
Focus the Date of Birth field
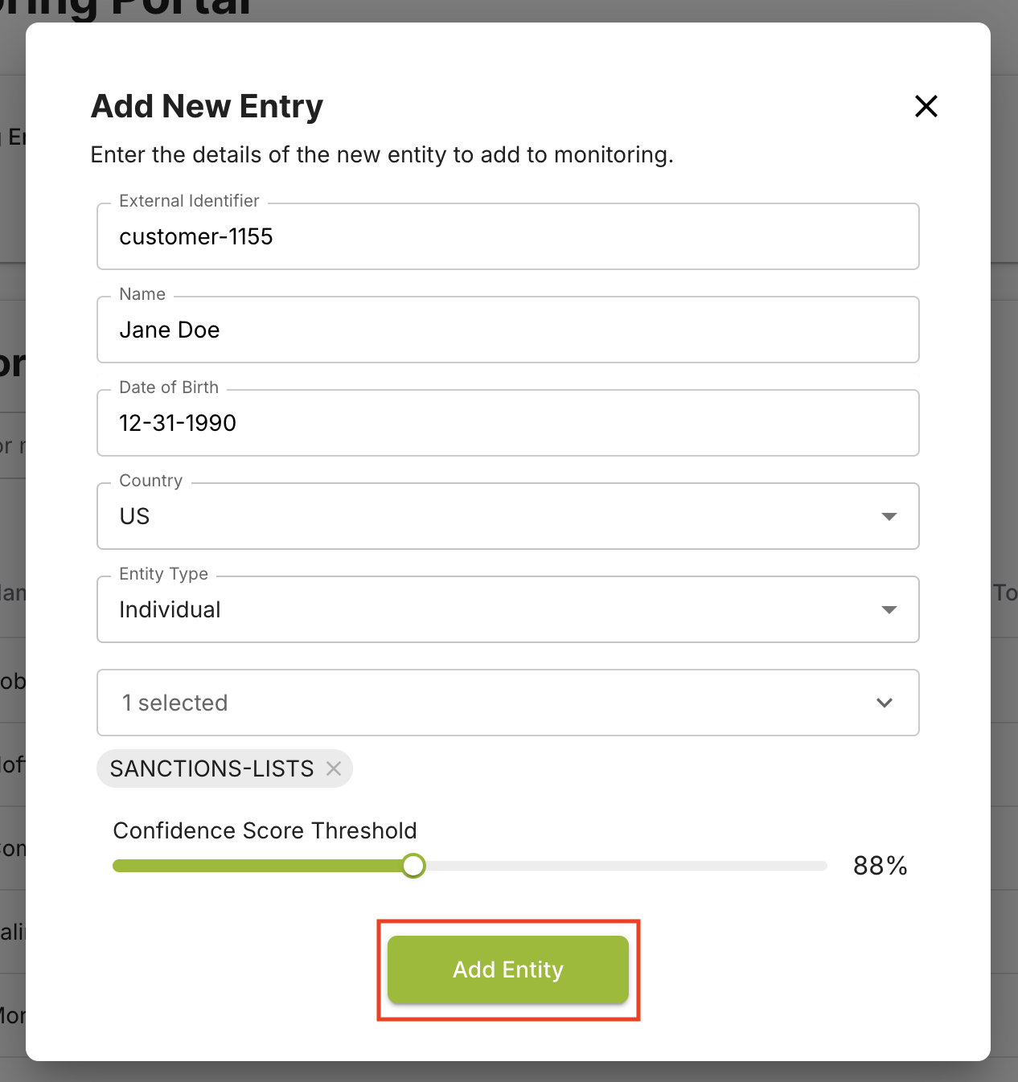click(508, 423)
